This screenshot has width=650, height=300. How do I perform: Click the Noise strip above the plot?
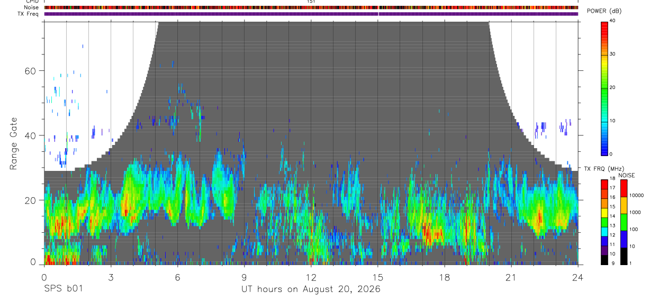(311, 8)
